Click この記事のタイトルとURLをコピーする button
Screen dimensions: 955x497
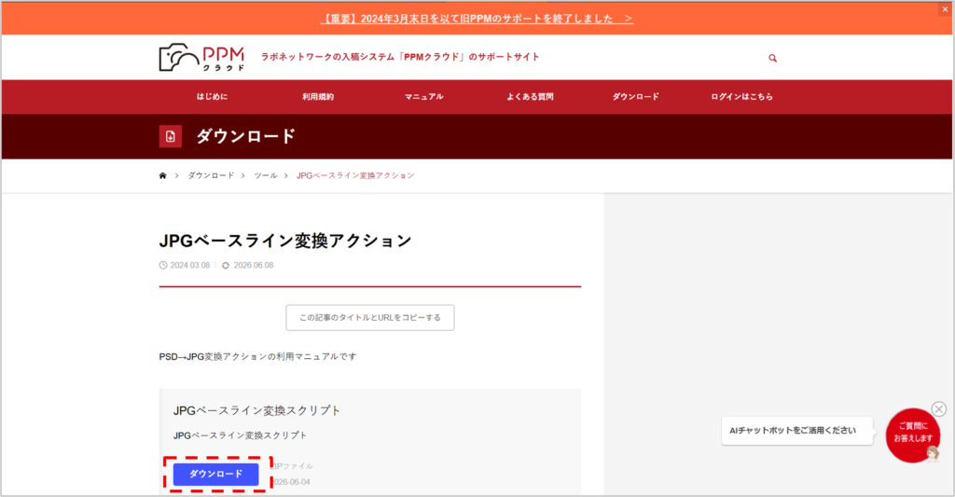click(370, 317)
